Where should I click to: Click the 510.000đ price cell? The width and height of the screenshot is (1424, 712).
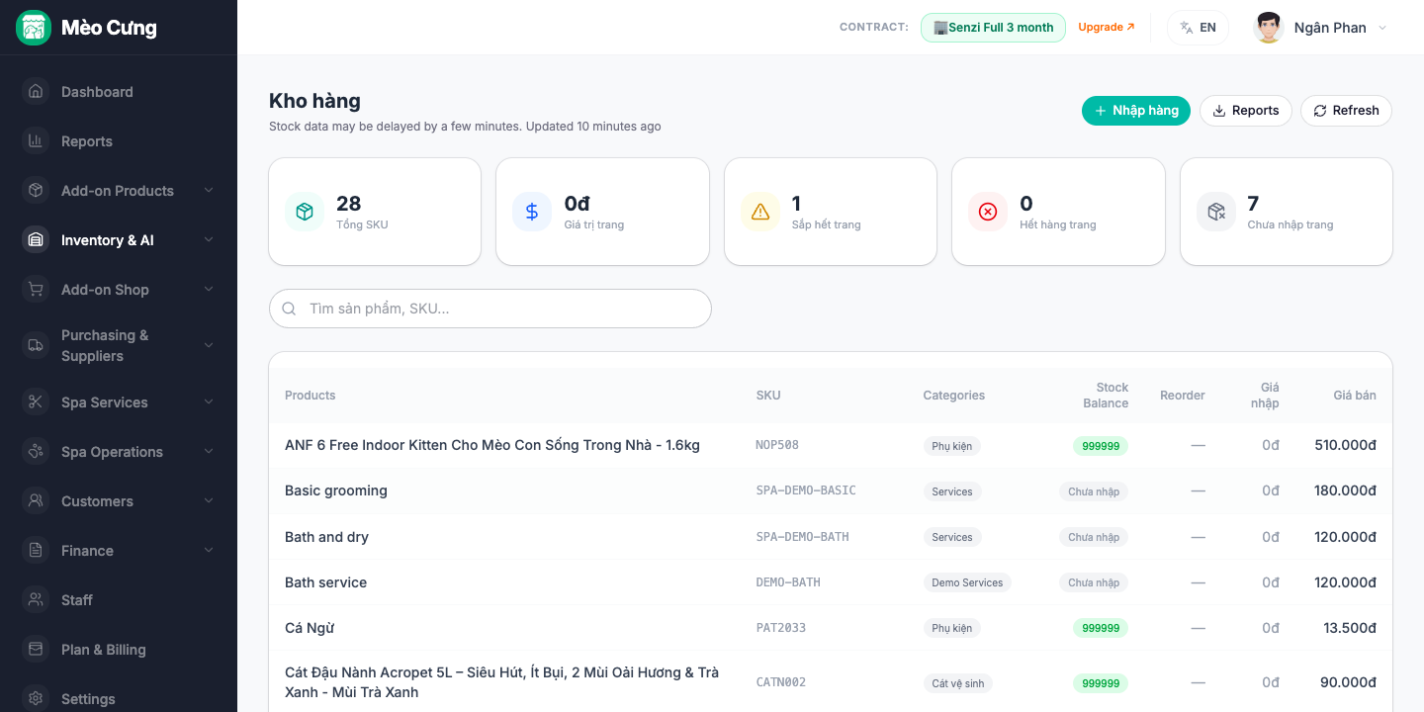coord(1345,445)
